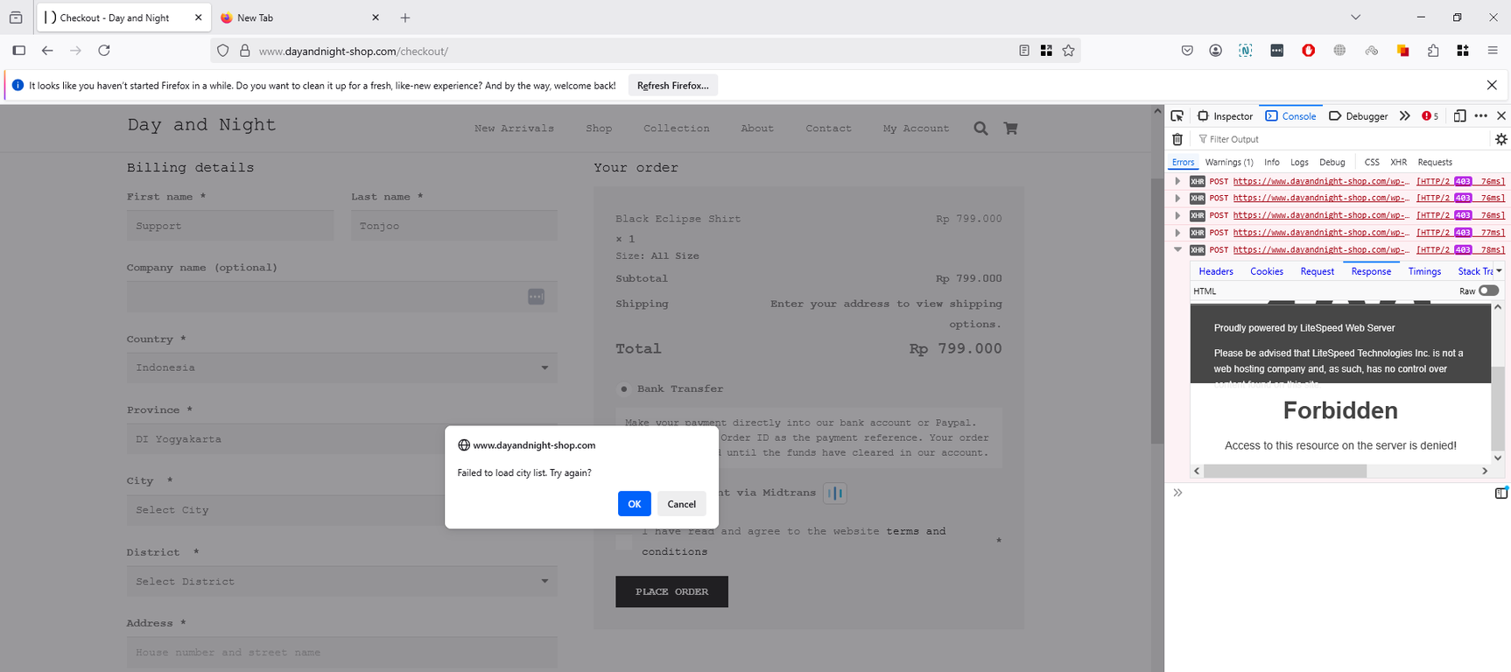This screenshot has height=672, width=1511.
Task: Switch to the New Tab browser tab
Action: pos(299,17)
